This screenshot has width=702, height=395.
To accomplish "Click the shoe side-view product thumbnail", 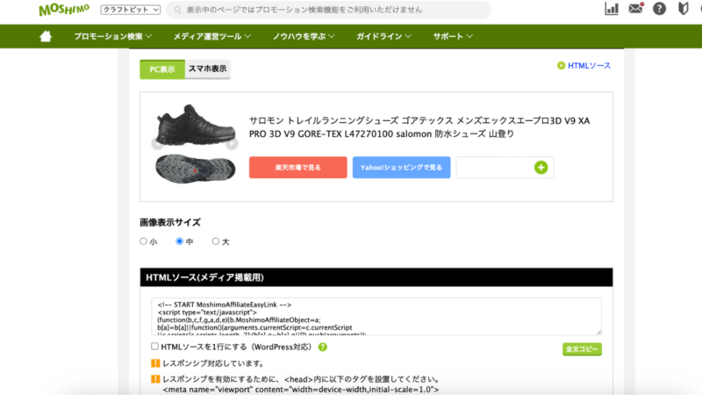I will (195, 125).
